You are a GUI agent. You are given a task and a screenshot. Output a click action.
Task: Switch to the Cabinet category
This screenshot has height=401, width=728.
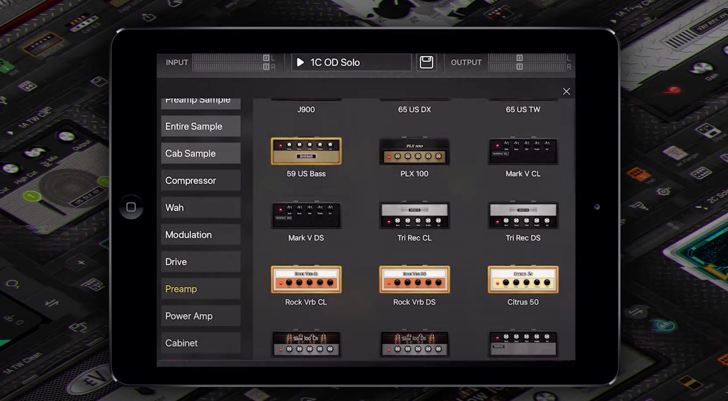(200, 343)
